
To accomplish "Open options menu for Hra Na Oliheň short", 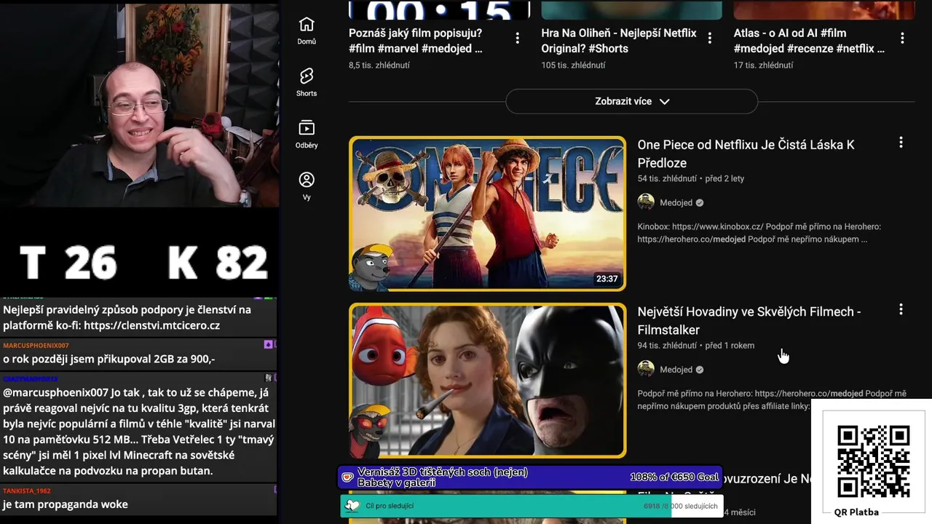I will click(710, 38).
